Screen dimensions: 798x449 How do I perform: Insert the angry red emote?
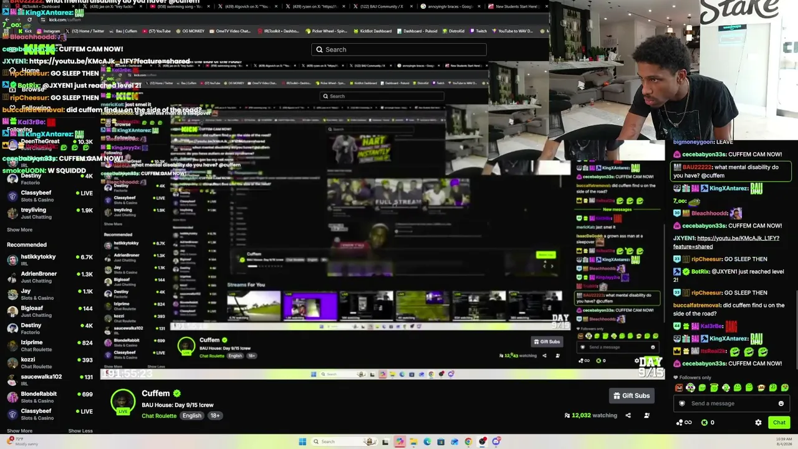pos(679,388)
